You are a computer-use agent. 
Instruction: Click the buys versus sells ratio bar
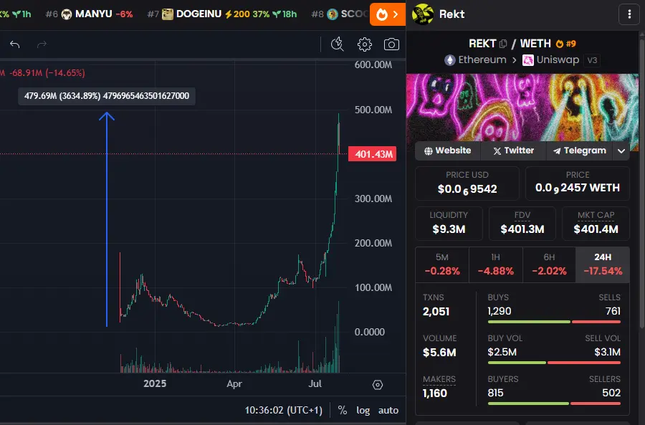554,322
